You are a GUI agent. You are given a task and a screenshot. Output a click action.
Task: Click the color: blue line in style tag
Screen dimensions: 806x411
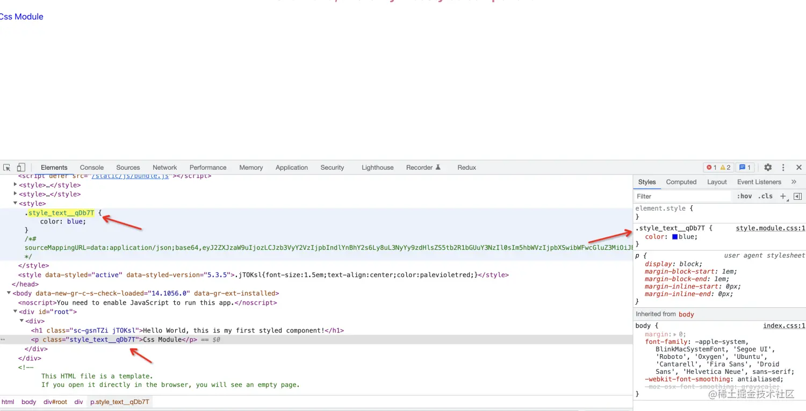tap(63, 221)
